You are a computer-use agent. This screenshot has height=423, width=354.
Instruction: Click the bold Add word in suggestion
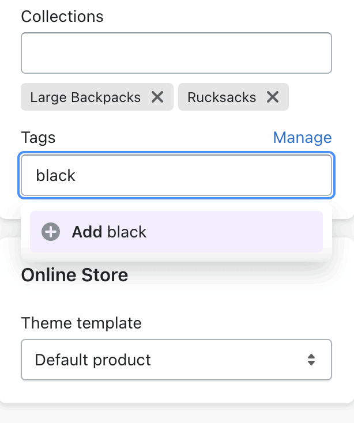pos(87,232)
